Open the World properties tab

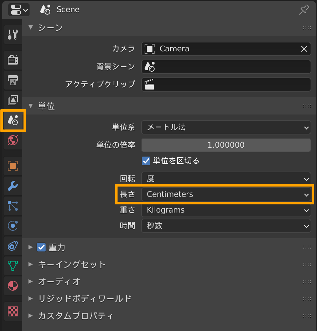13,140
